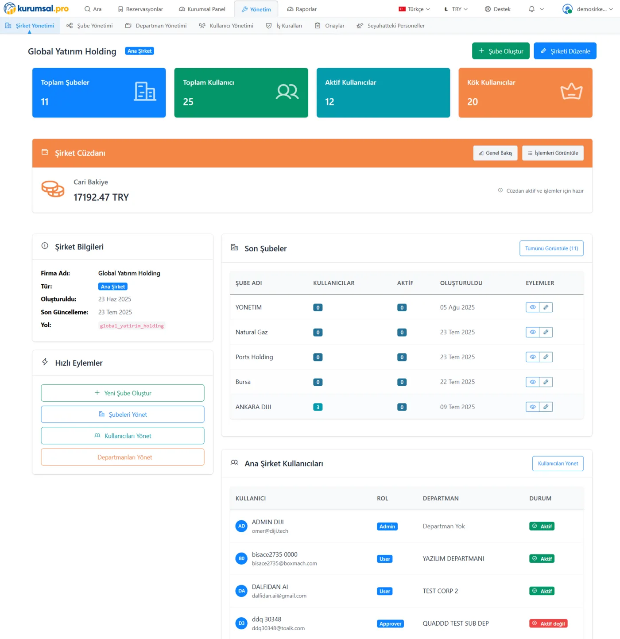Viewport: 620px width, 639px height.
Task: Click the edit icon for ANKARA DIJI
Action: tap(546, 407)
